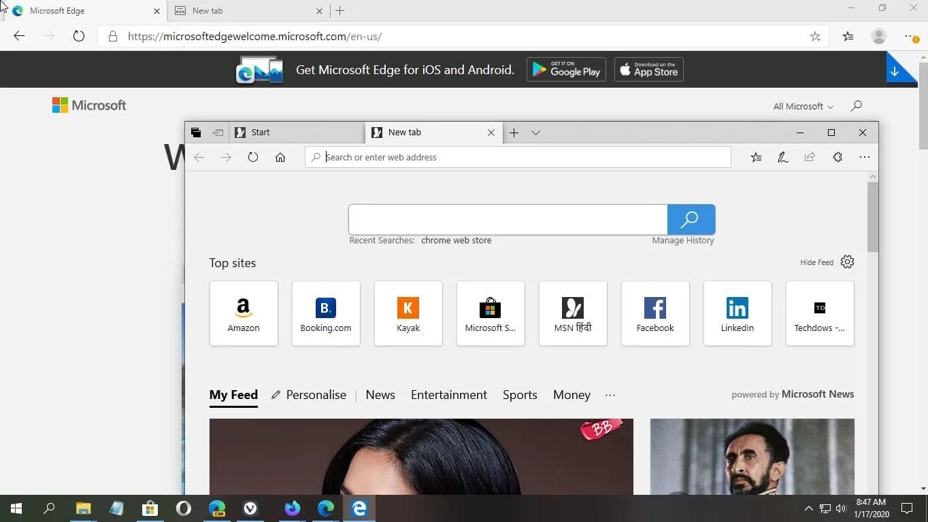Click the large web search box

tap(508, 220)
